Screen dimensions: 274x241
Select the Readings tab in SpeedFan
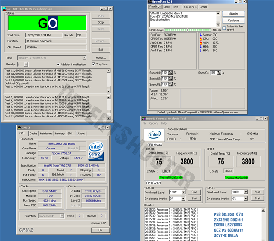155,6
